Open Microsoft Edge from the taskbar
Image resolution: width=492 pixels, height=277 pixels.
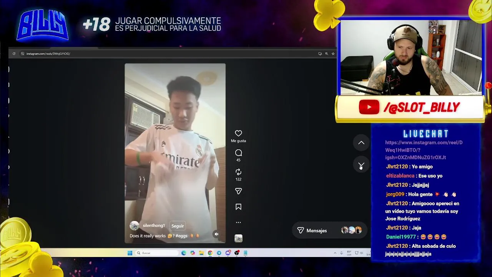(184, 253)
